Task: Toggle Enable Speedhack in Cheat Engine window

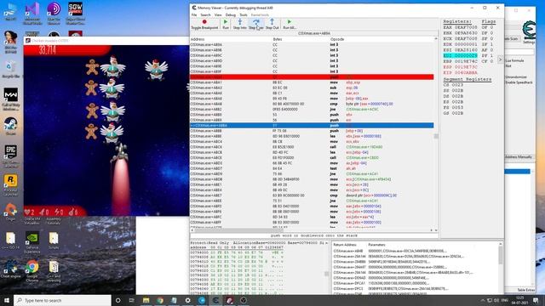Action: (x=519, y=82)
